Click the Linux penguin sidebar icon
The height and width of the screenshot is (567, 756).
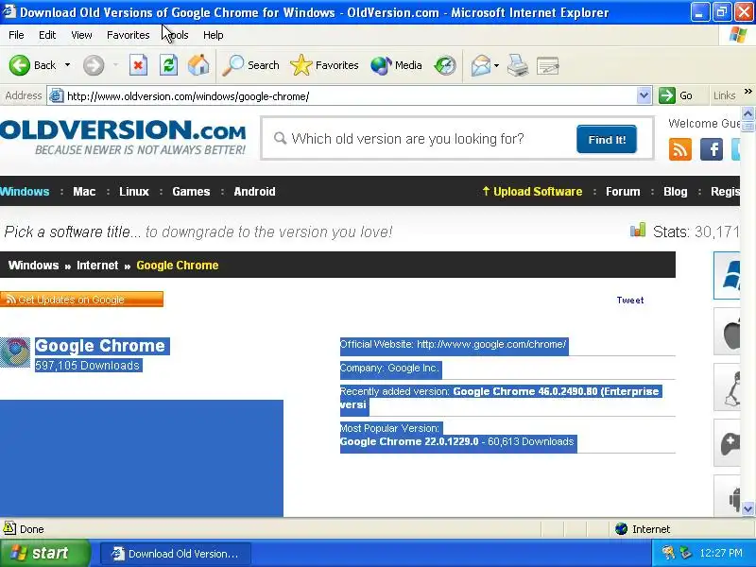click(x=728, y=387)
